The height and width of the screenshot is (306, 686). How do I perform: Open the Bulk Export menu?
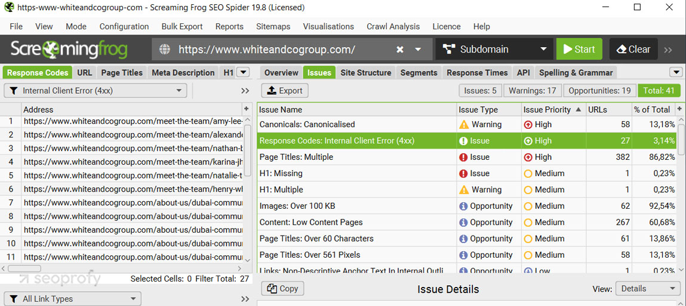pyautogui.click(x=182, y=26)
